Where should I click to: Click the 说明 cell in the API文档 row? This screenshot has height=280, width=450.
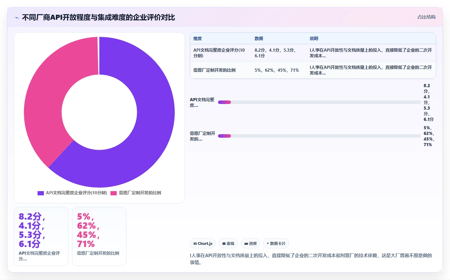pyautogui.click(x=371, y=53)
